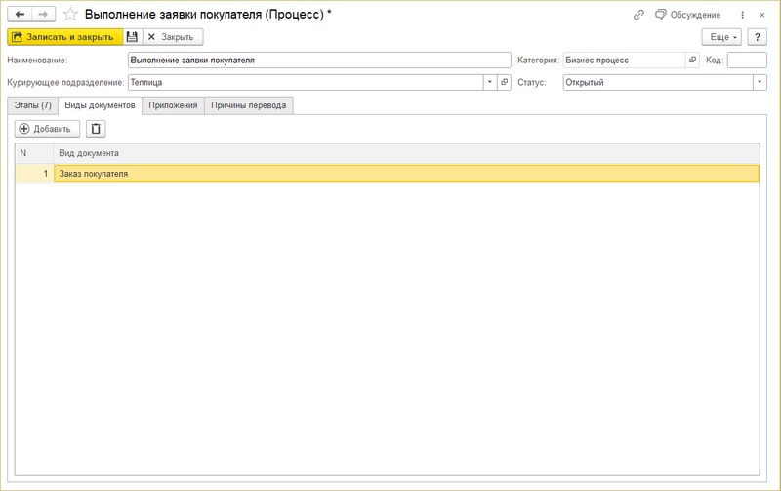Expand the Курирующее подразделение dropdown list
781x491 pixels.
pos(490,82)
